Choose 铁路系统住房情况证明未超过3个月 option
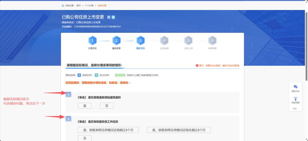The height and width of the screenshot is (141, 308). pyautogui.click(x=179, y=130)
